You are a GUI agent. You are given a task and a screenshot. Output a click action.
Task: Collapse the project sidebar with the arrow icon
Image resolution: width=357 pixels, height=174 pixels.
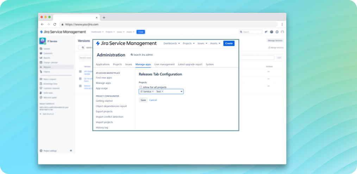[x=71, y=150]
